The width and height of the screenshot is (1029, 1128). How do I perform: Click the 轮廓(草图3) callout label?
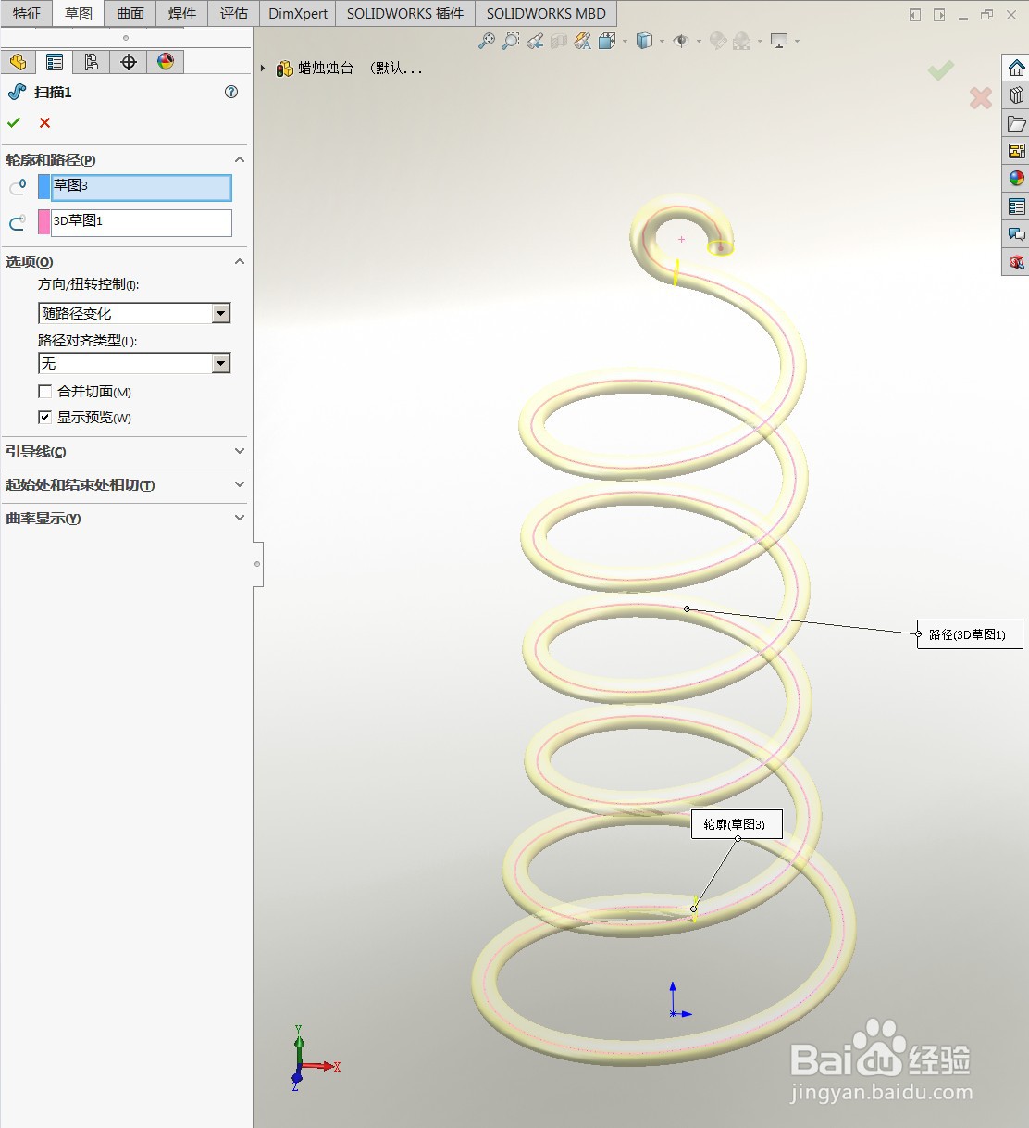pos(737,824)
